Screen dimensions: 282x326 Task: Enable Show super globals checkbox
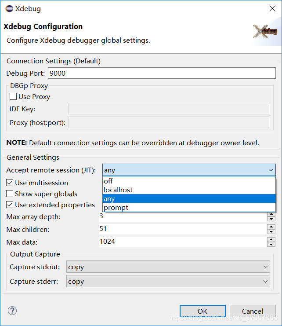point(10,194)
